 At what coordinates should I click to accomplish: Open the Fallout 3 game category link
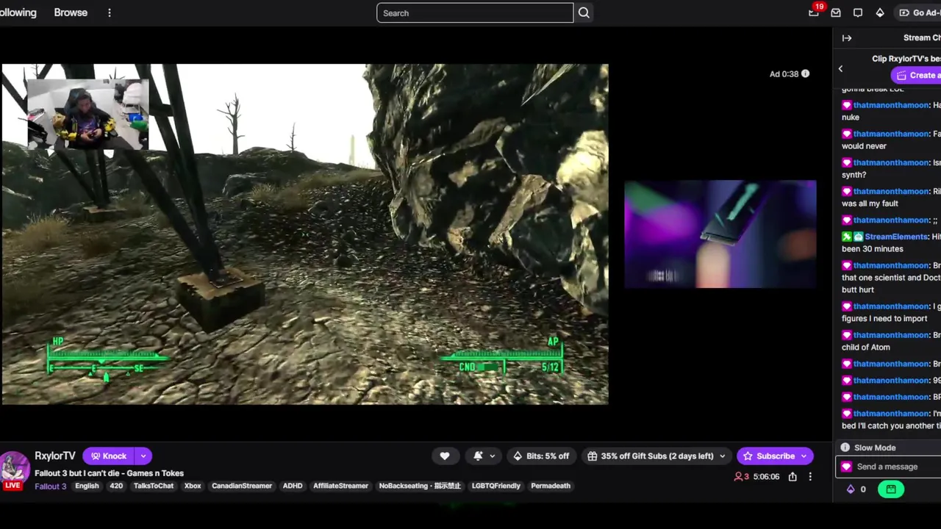pyautogui.click(x=50, y=486)
